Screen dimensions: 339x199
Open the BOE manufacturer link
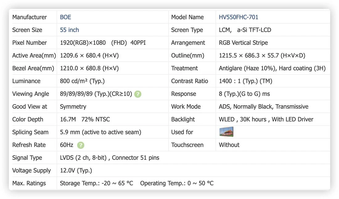tap(66, 17)
